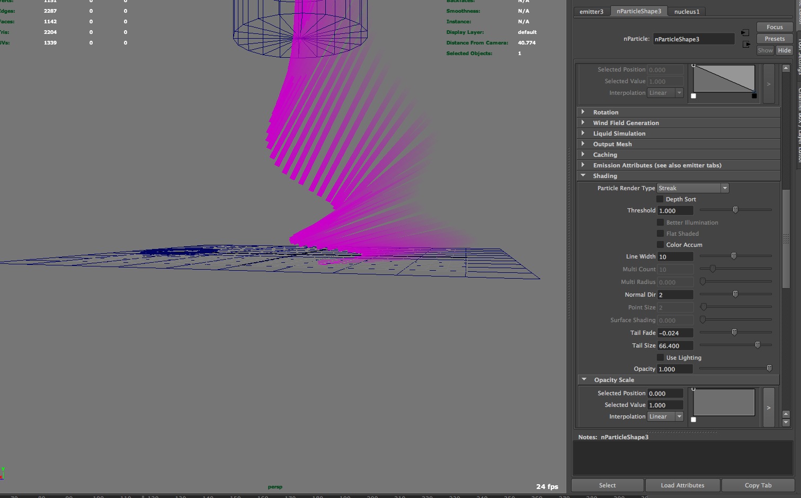The image size is (801, 498).
Task: Click the black key swatch under upper ramp
Action: point(754,96)
